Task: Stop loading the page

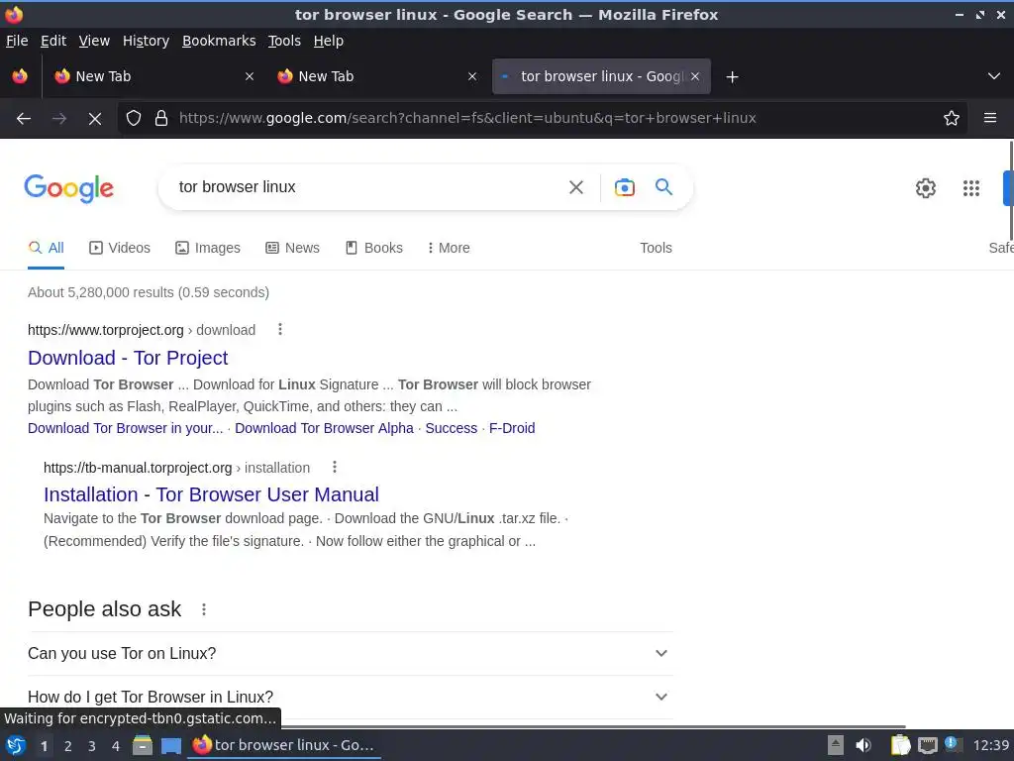Action: 94,119
